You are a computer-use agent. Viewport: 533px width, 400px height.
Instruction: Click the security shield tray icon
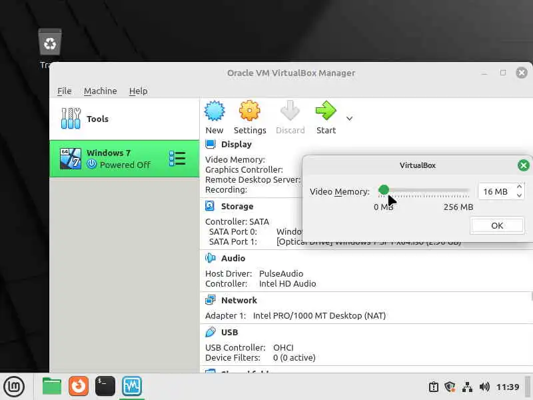click(450, 387)
